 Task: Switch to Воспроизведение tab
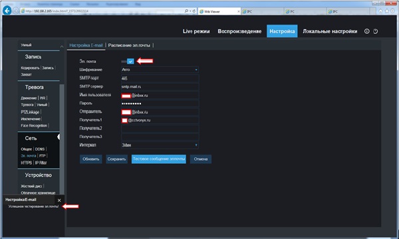point(239,31)
